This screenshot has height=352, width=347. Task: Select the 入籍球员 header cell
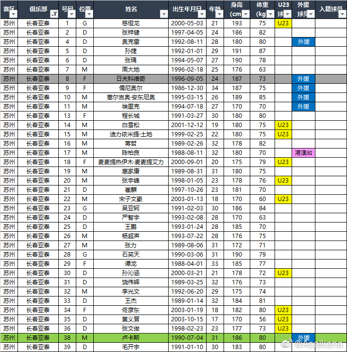click(330, 9)
